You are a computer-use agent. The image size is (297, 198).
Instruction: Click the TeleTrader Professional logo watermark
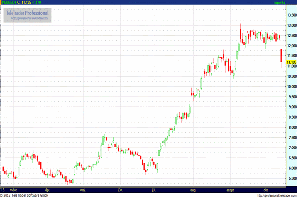[x=28, y=12]
